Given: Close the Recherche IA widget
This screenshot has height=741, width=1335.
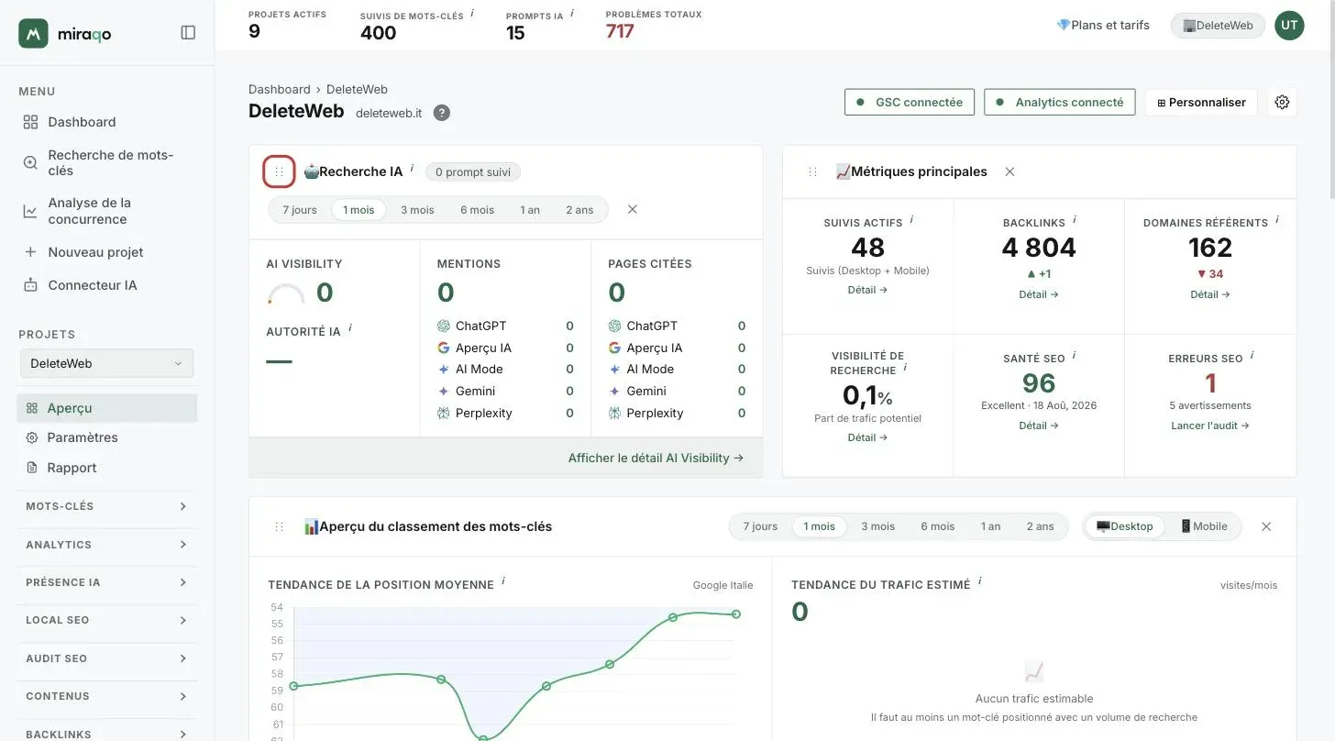Looking at the screenshot, I should tap(633, 209).
